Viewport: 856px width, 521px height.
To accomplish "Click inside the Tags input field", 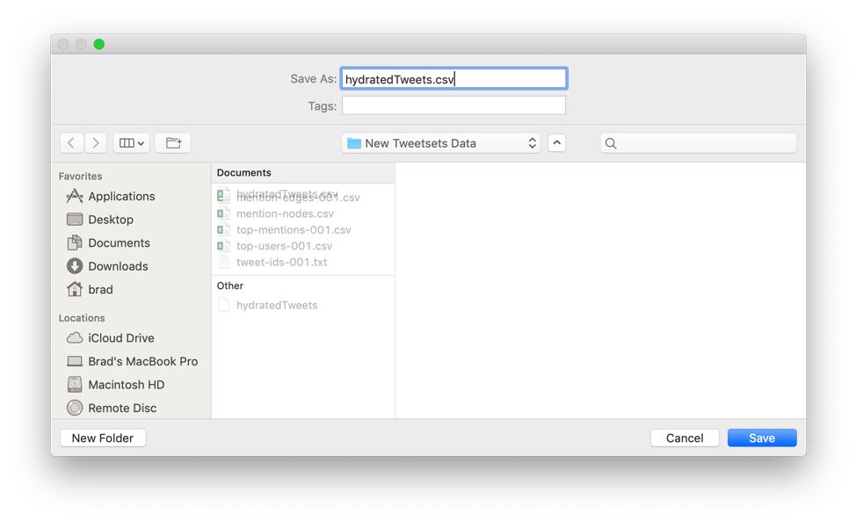I will [x=453, y=105].
